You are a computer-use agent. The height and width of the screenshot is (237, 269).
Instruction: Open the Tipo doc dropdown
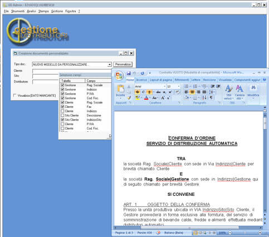tap(110, 65)
